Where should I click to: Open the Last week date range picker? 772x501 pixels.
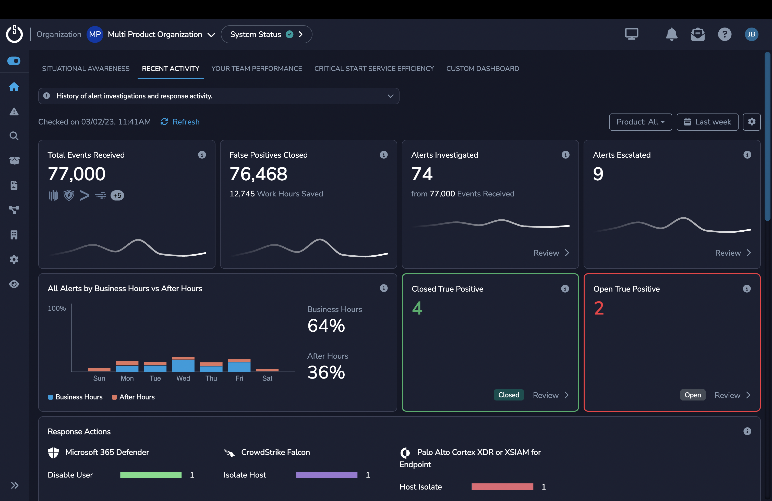[x=707, y=122]
